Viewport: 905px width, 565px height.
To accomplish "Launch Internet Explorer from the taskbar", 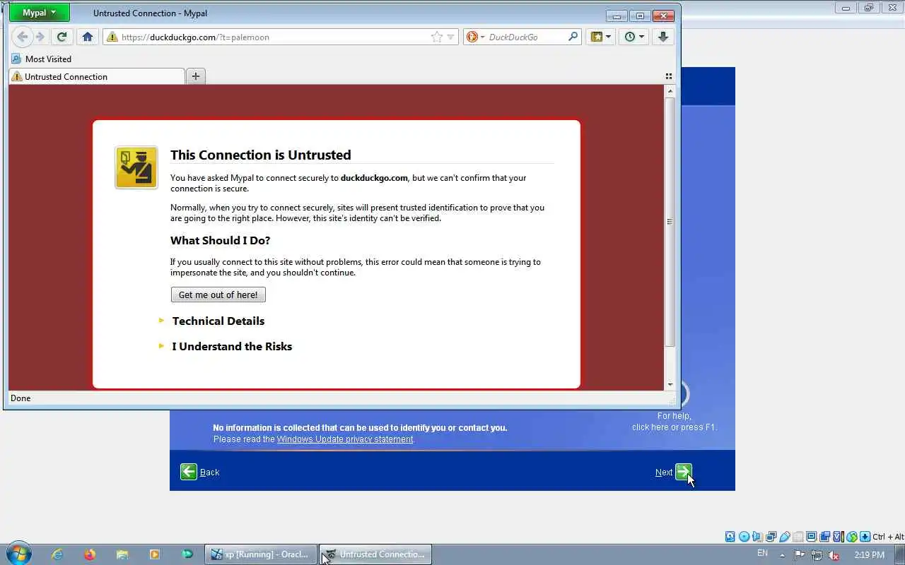I will (57, 554).
